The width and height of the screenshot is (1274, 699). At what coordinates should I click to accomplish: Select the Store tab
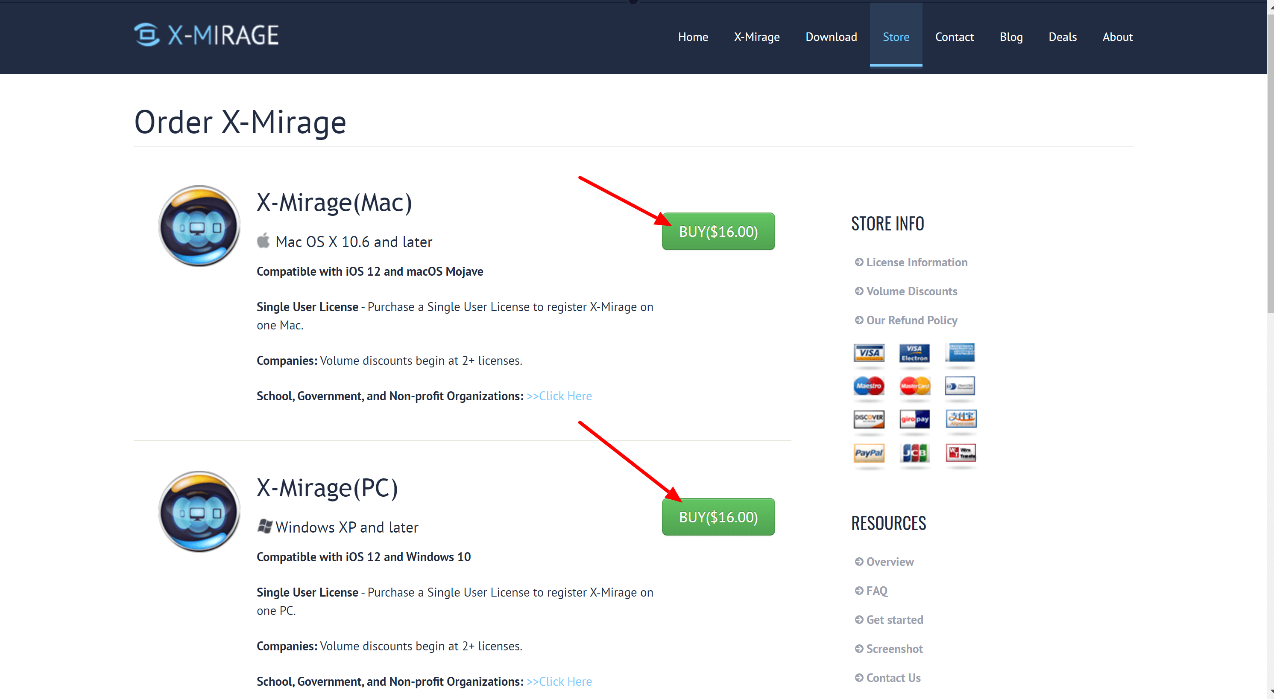pos(897,36)
